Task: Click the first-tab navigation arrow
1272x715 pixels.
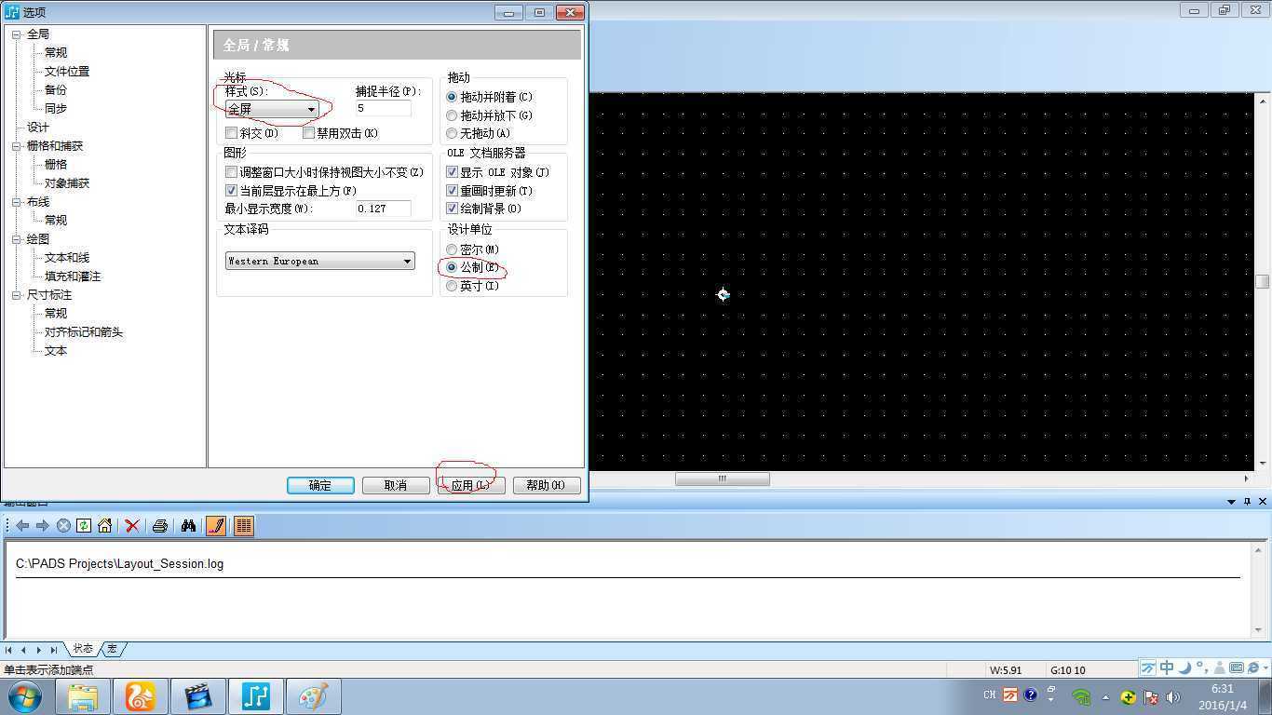Action: click(x=9, y=650)
